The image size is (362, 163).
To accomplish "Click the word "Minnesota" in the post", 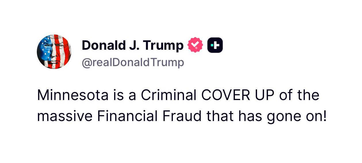I will point(72,95).
